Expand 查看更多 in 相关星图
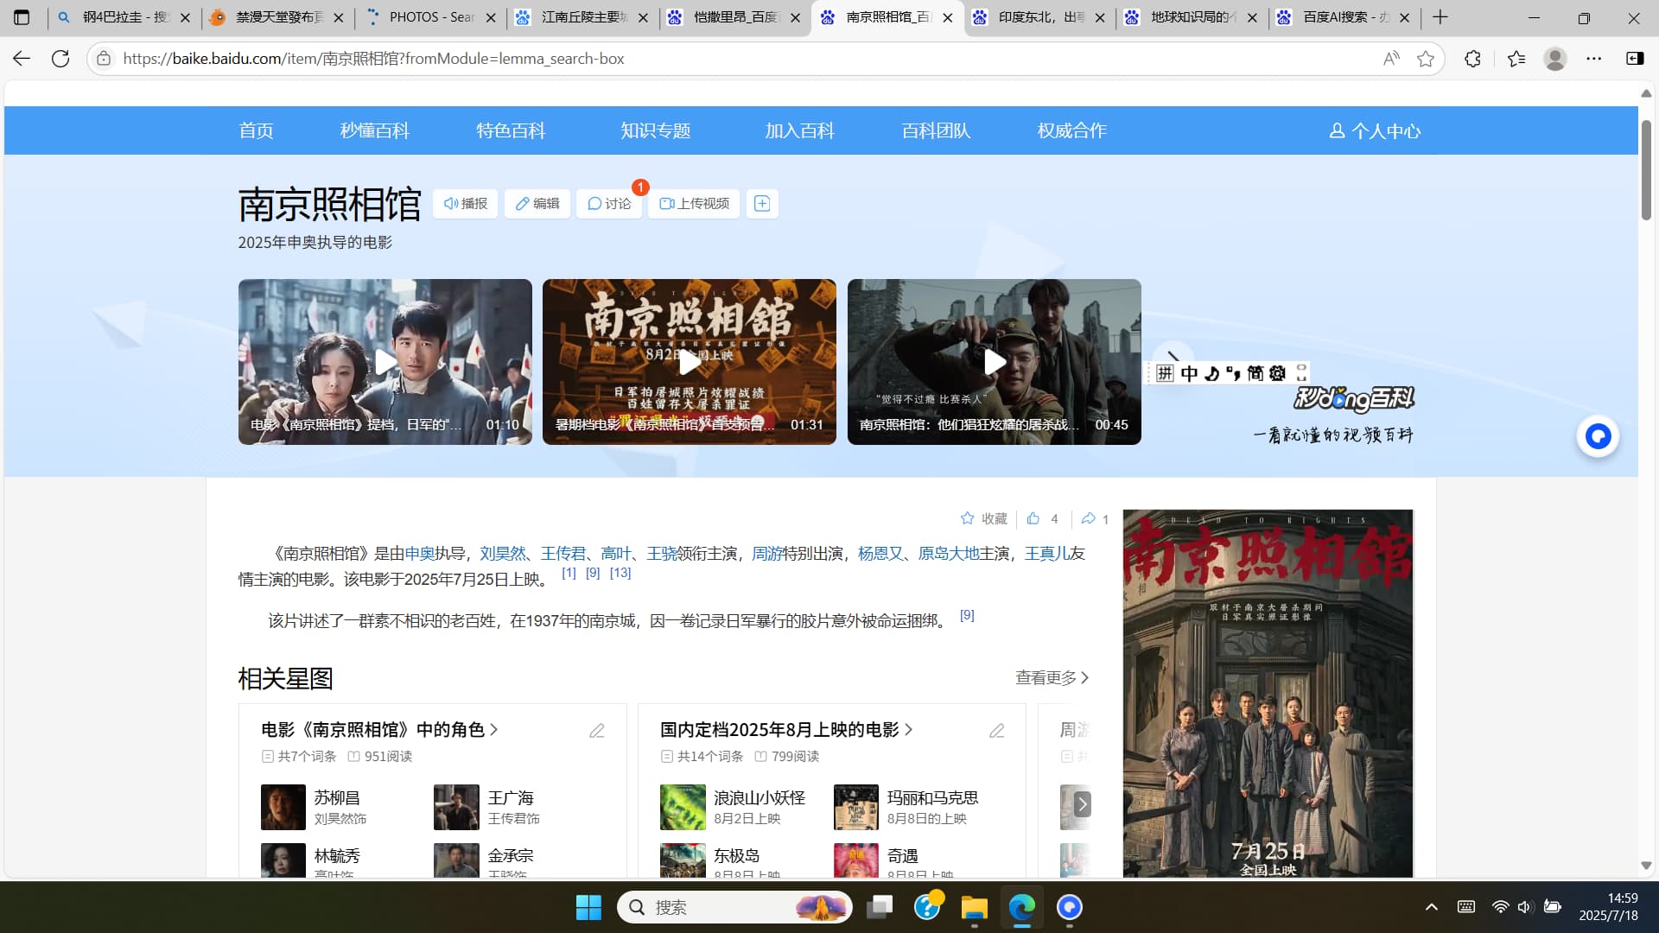This screenshot has height=933, width=1659. pyautogui.click(x=1052, y=678)
